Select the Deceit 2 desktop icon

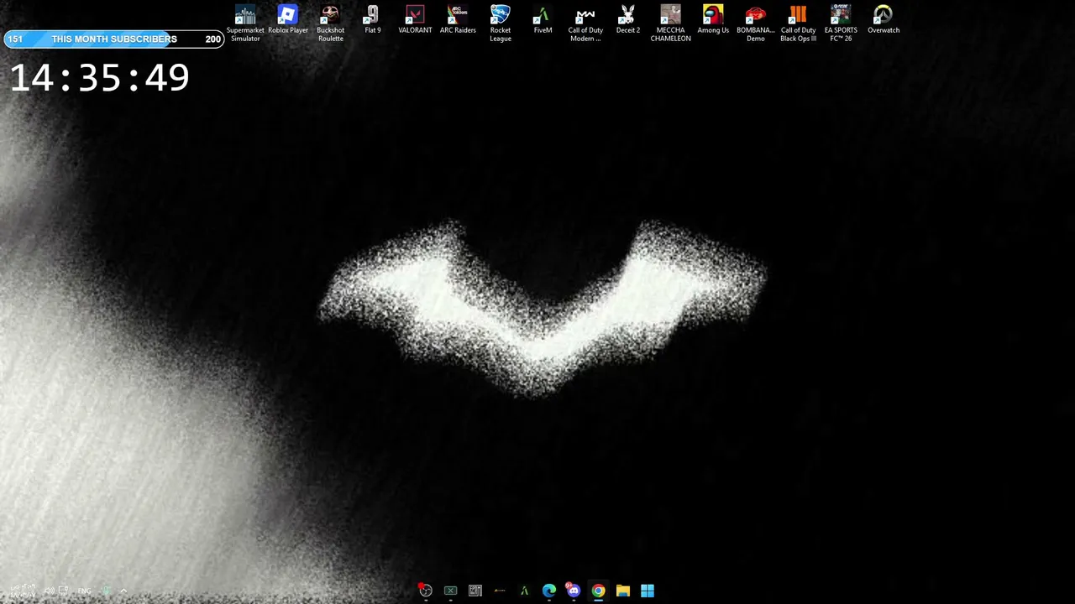pos(628,20)
